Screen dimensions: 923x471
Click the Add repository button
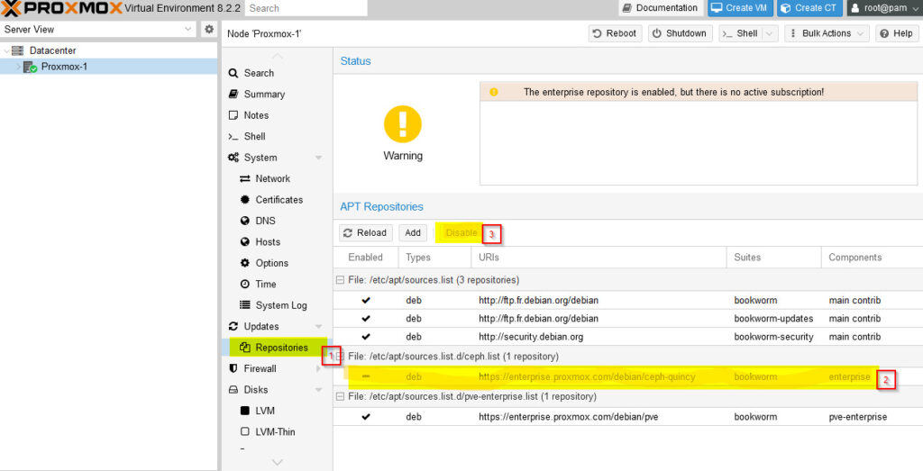click(413, 233)
